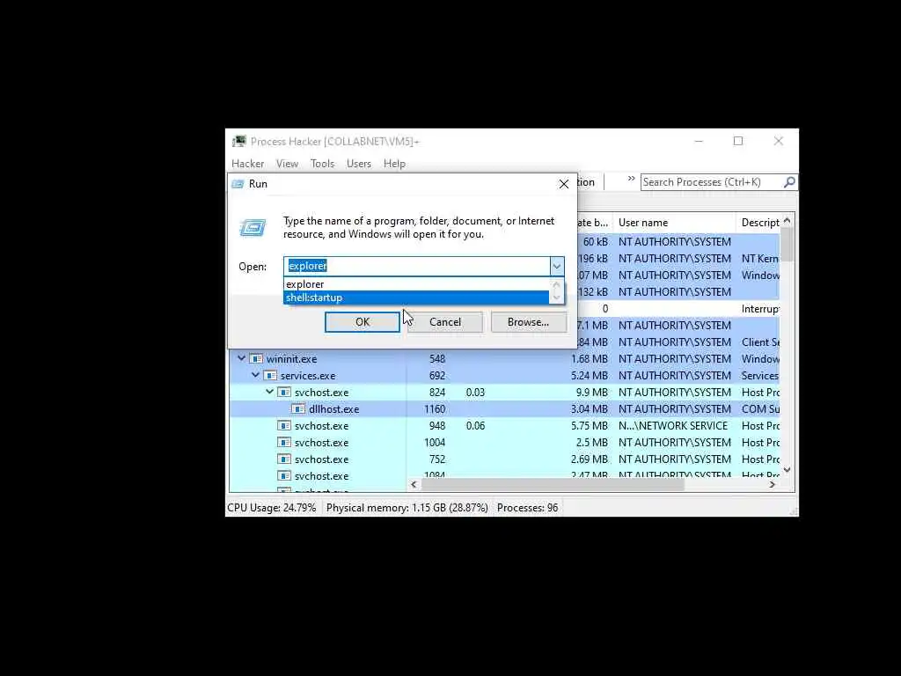Click the Process Hacker title bar icon
Viewport: 901px width, 676px height.
point(239,142)
